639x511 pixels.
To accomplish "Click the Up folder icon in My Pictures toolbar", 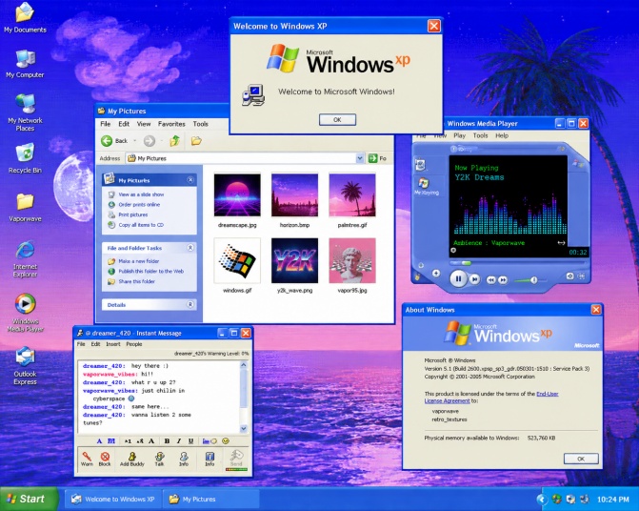I will tap(175, 141).
